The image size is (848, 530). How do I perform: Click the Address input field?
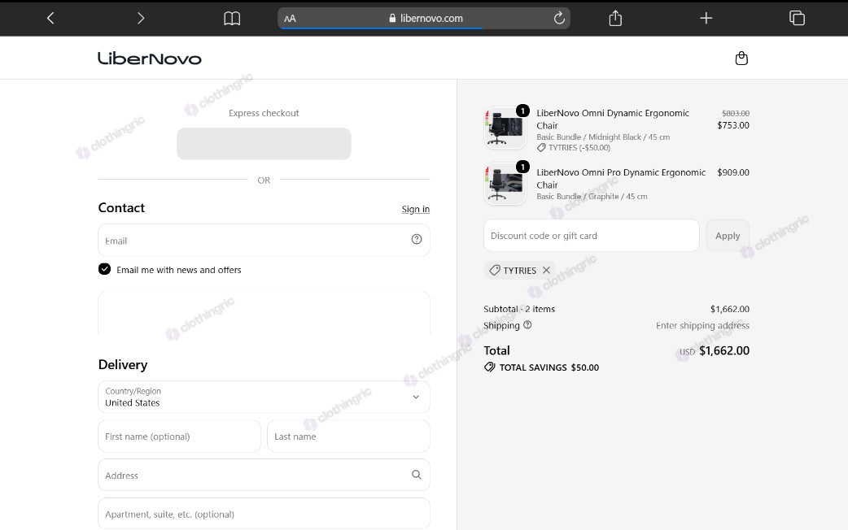point(264,475)
